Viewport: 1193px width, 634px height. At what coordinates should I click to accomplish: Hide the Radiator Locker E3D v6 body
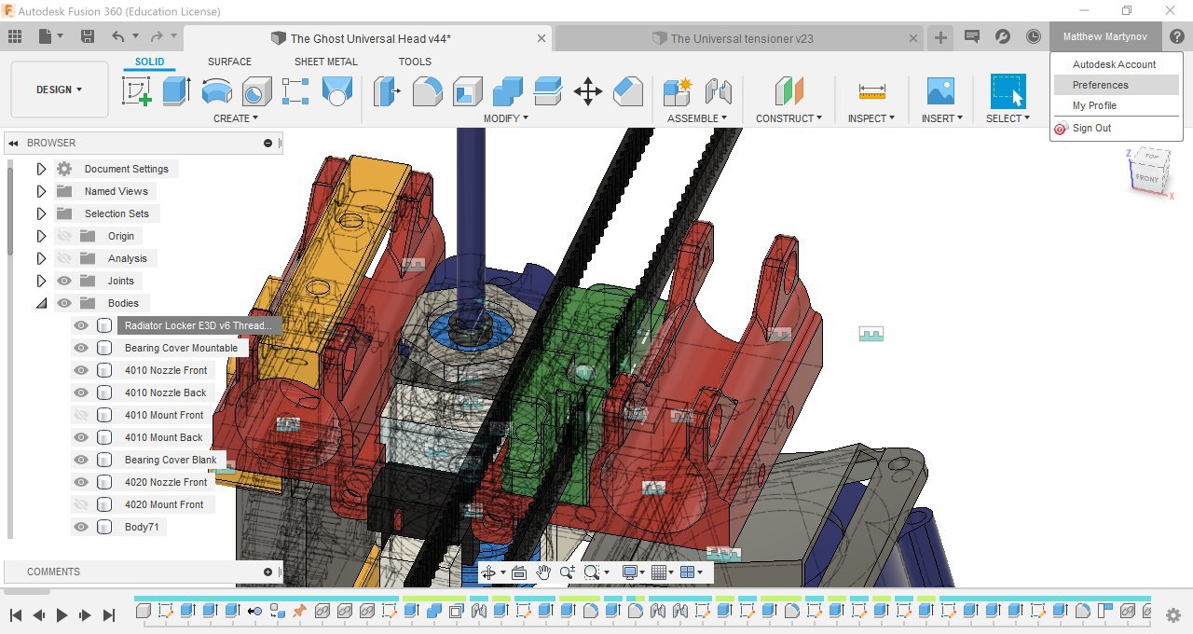[81, 325]
